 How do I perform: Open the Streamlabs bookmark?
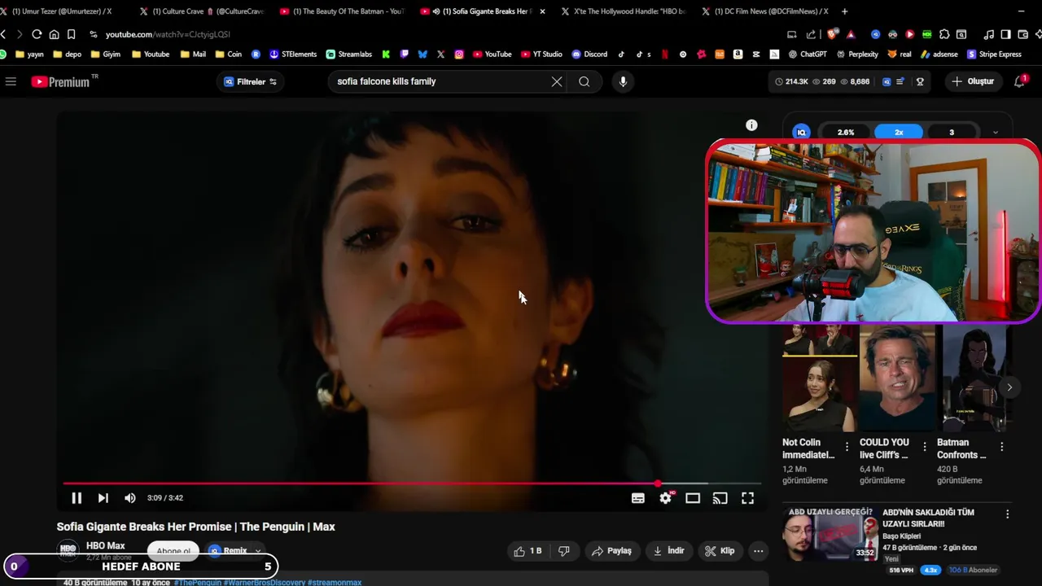click(349, 55)
